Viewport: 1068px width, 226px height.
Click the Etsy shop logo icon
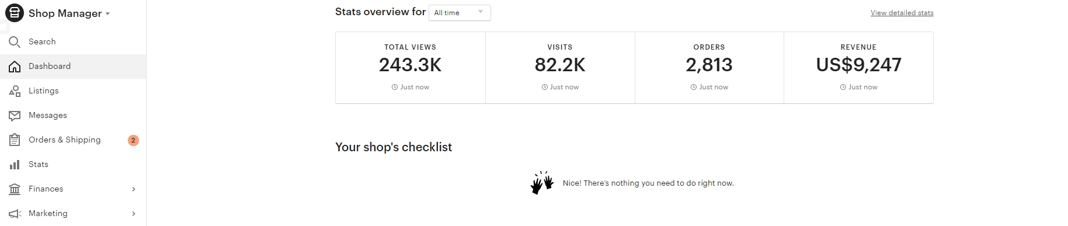click(15, 13)
